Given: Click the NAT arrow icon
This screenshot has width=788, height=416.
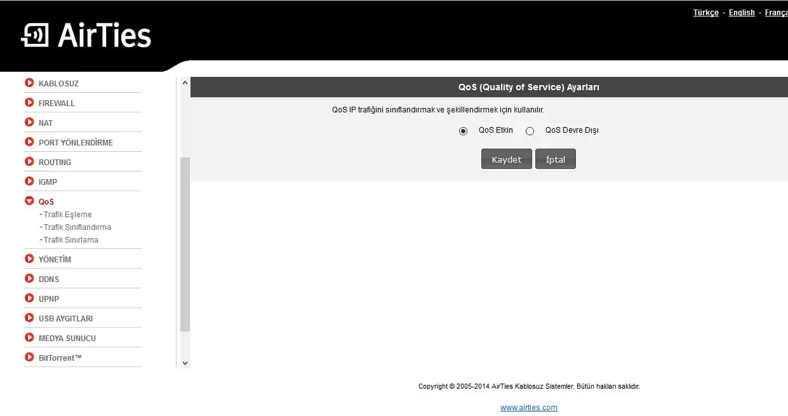Looking at the screenshot, I should [30, 123].
